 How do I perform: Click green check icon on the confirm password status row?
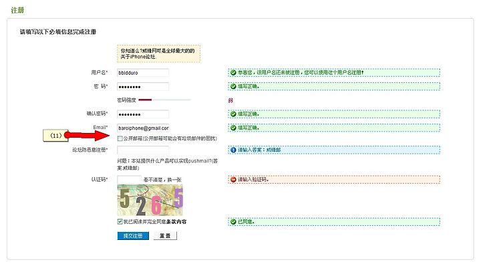[233, 114]
